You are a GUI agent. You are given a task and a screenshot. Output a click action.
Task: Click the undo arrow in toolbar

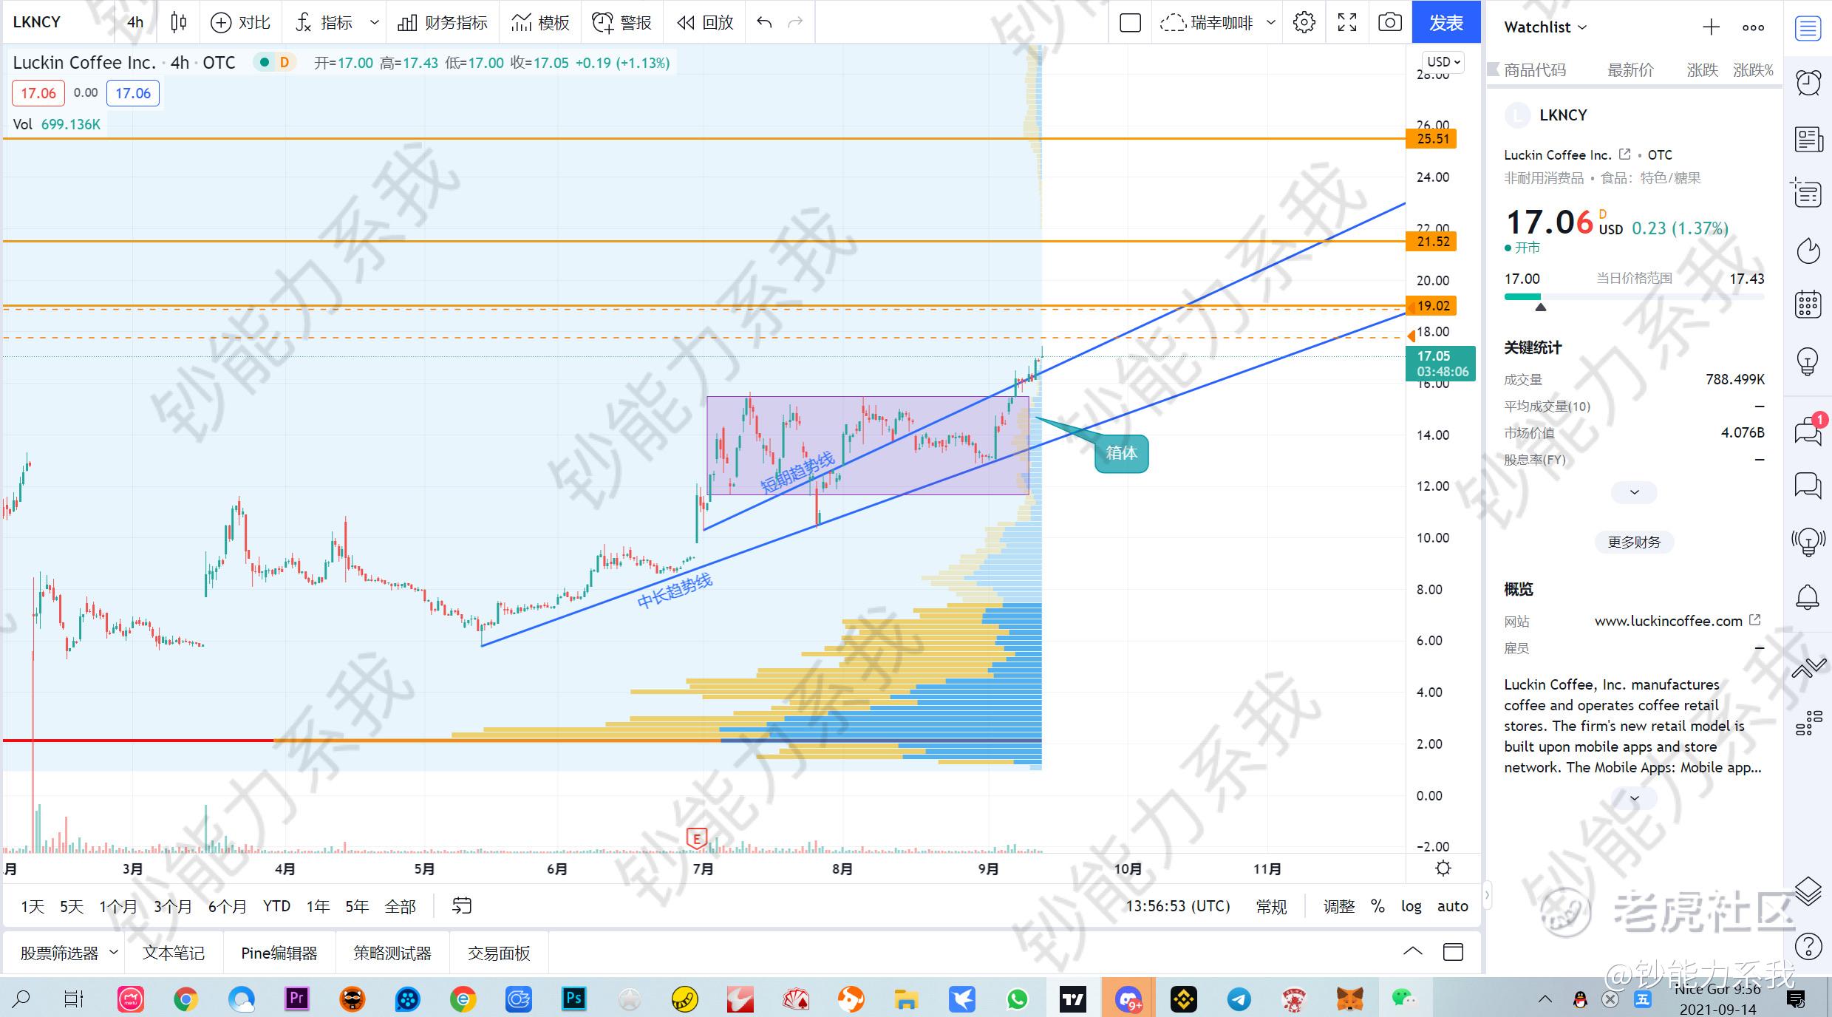point(764,22)
